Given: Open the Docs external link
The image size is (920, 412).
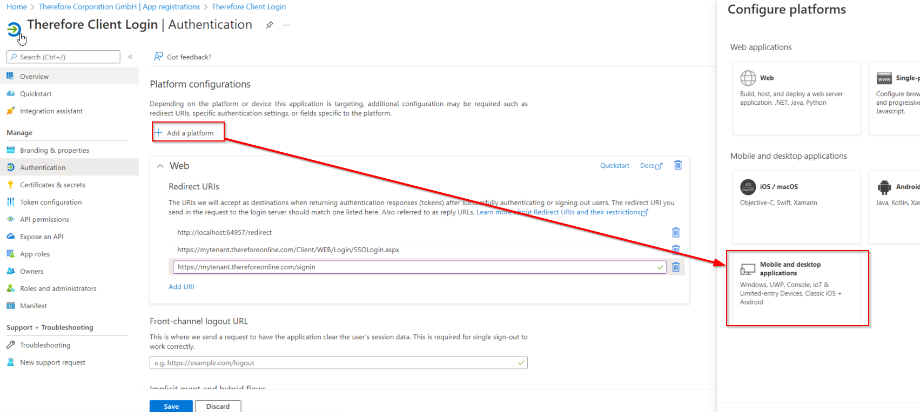Looking at the screenshot, I should click(x=651, y=166).
